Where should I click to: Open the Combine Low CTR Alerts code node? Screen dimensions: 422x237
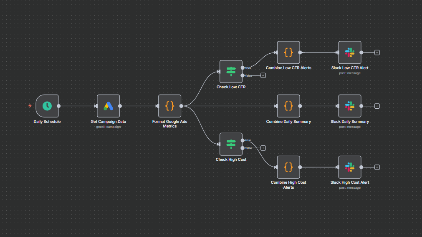click(288, 52)
